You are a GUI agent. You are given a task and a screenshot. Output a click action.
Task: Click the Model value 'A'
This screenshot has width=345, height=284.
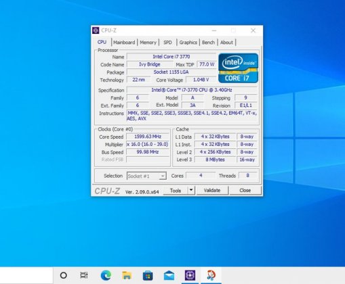(x=192, y=97)
